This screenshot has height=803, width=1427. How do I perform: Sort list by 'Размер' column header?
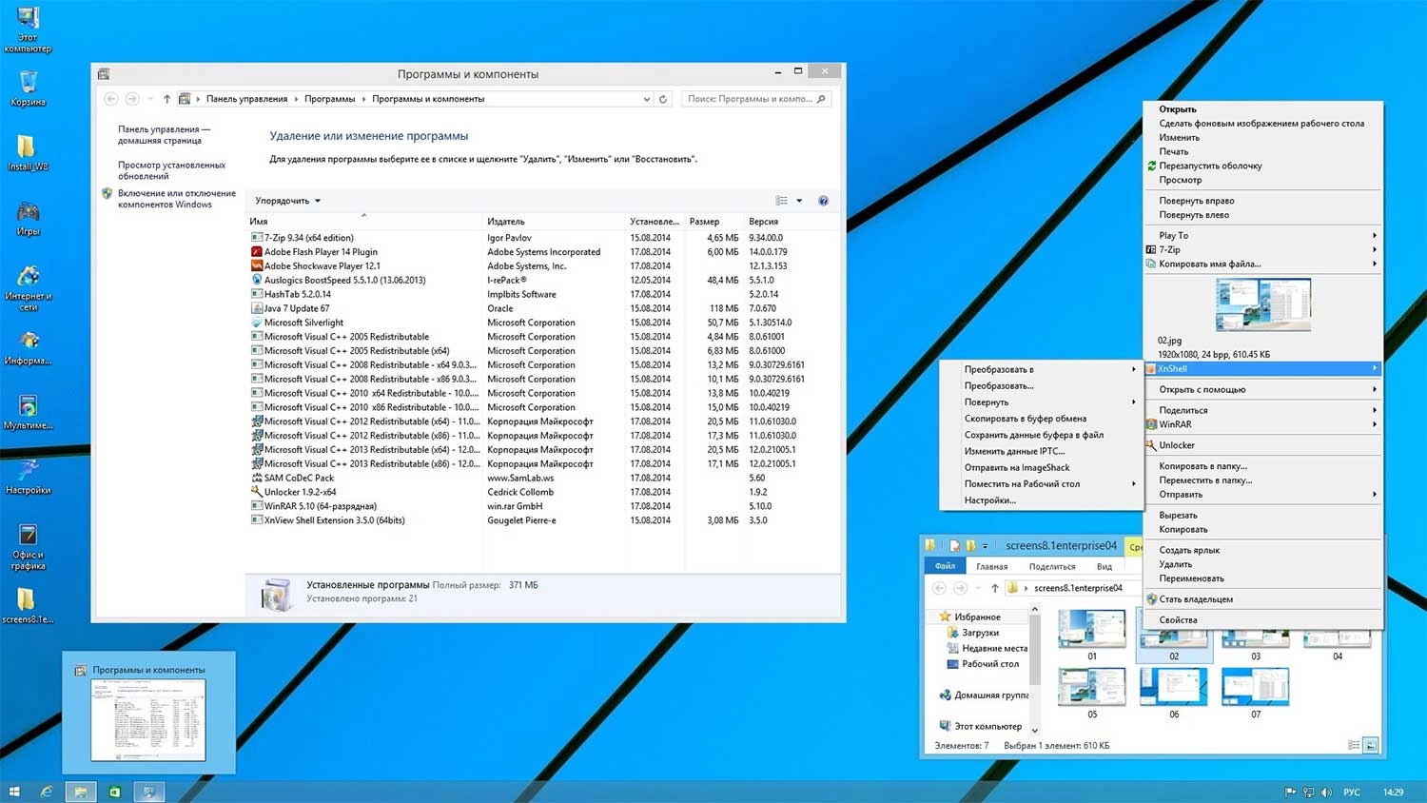point(714,222)
